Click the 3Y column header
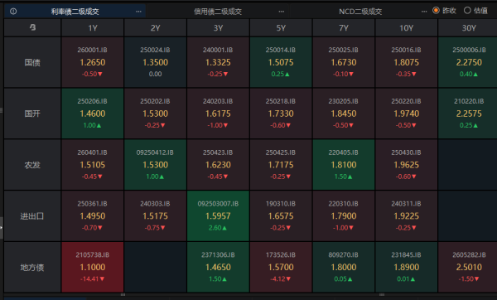The height and width of the screenshot is (300, 497). 218,28
